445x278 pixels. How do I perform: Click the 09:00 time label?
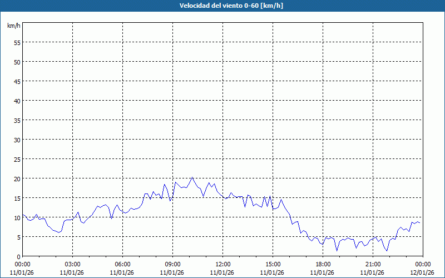[172, 264]
